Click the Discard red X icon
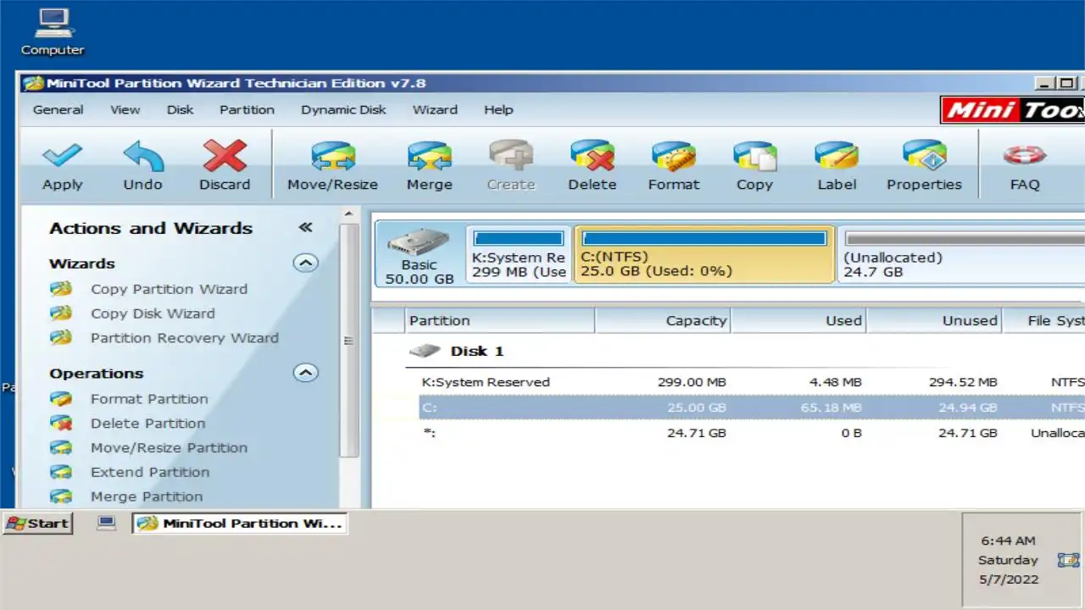This screenshot has width=1085, height=610. (225, 156)
